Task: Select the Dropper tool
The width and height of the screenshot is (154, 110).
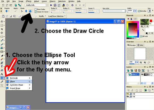Action: (x=2, y=40)
